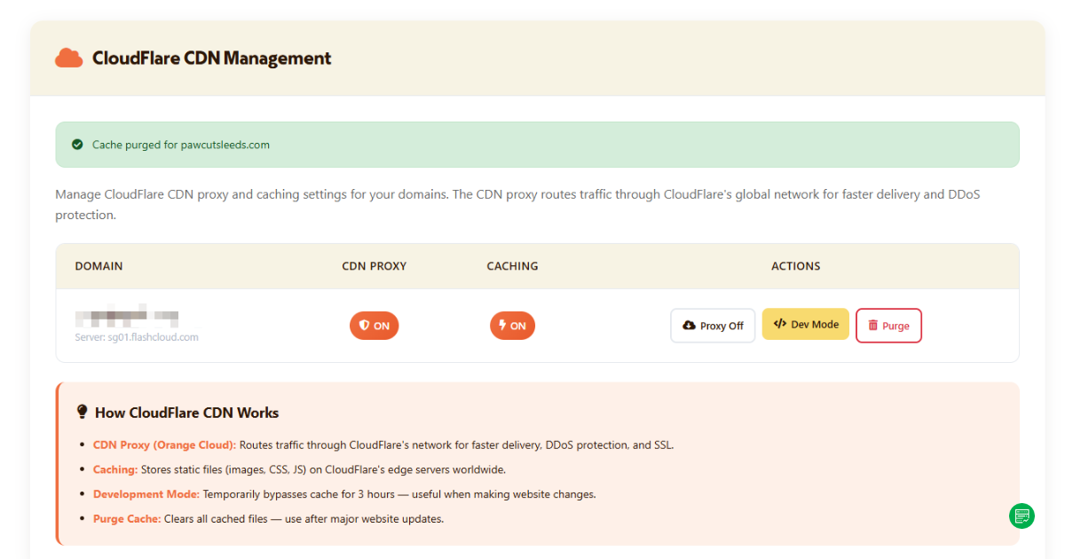Click "CDN Proxy (Orange Cloud):" label
The image size is (1065, 559).
164,445
